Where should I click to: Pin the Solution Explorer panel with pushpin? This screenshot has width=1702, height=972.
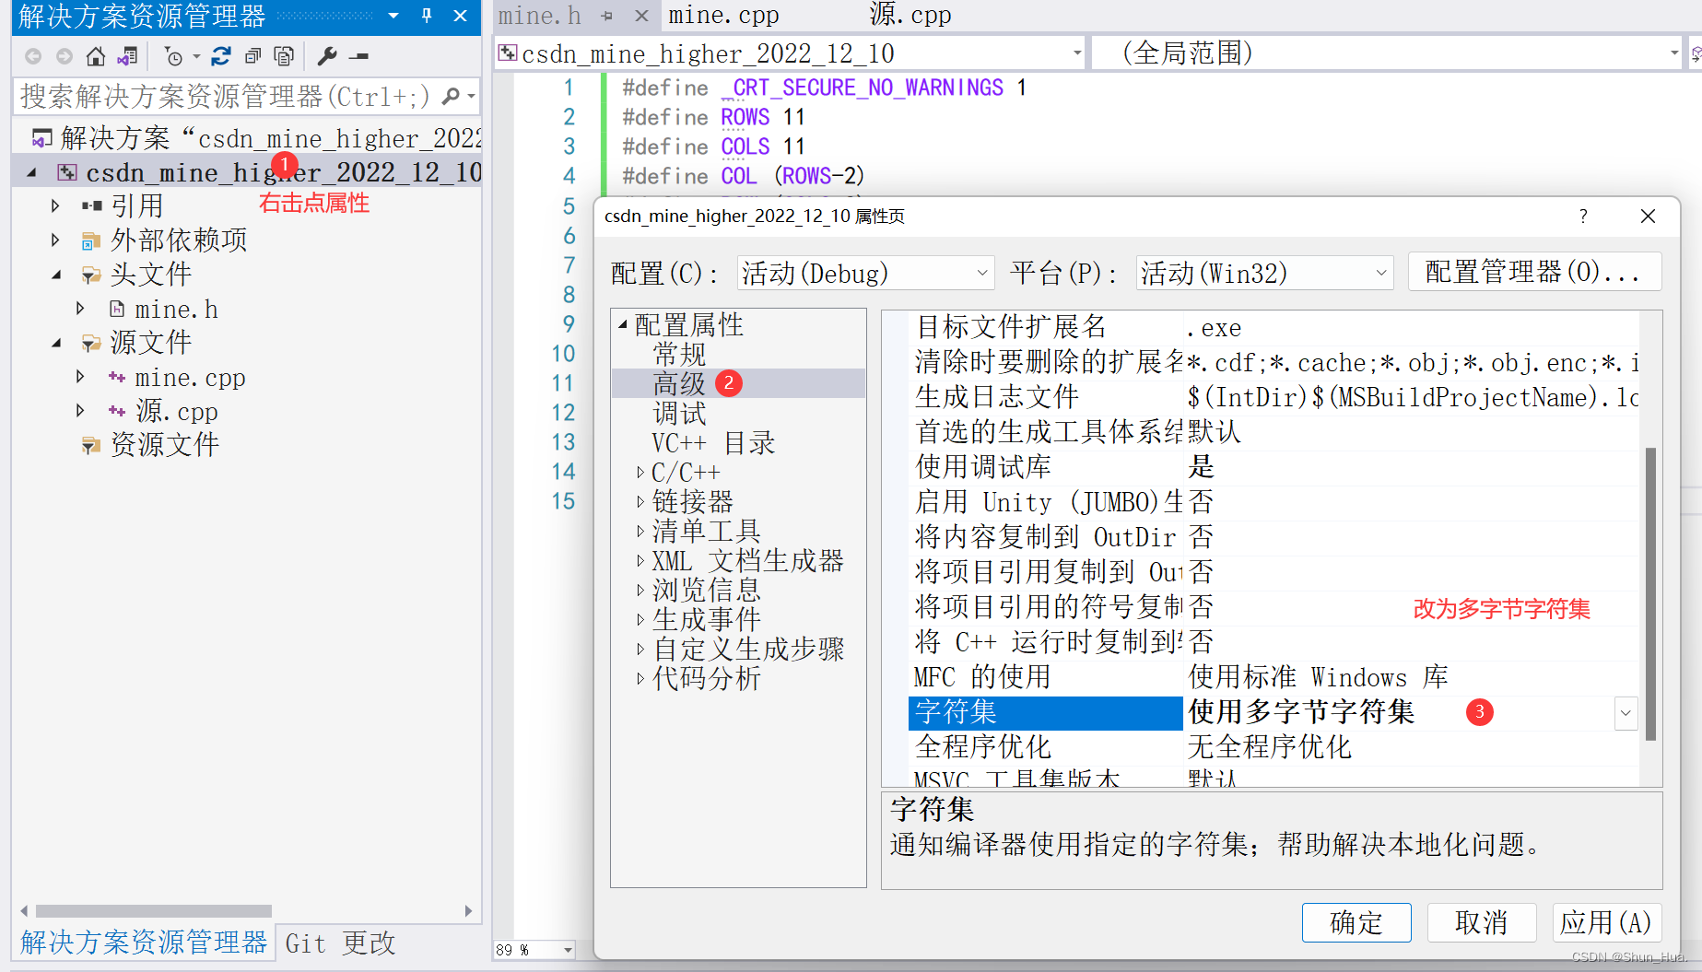tap(427, 16)
